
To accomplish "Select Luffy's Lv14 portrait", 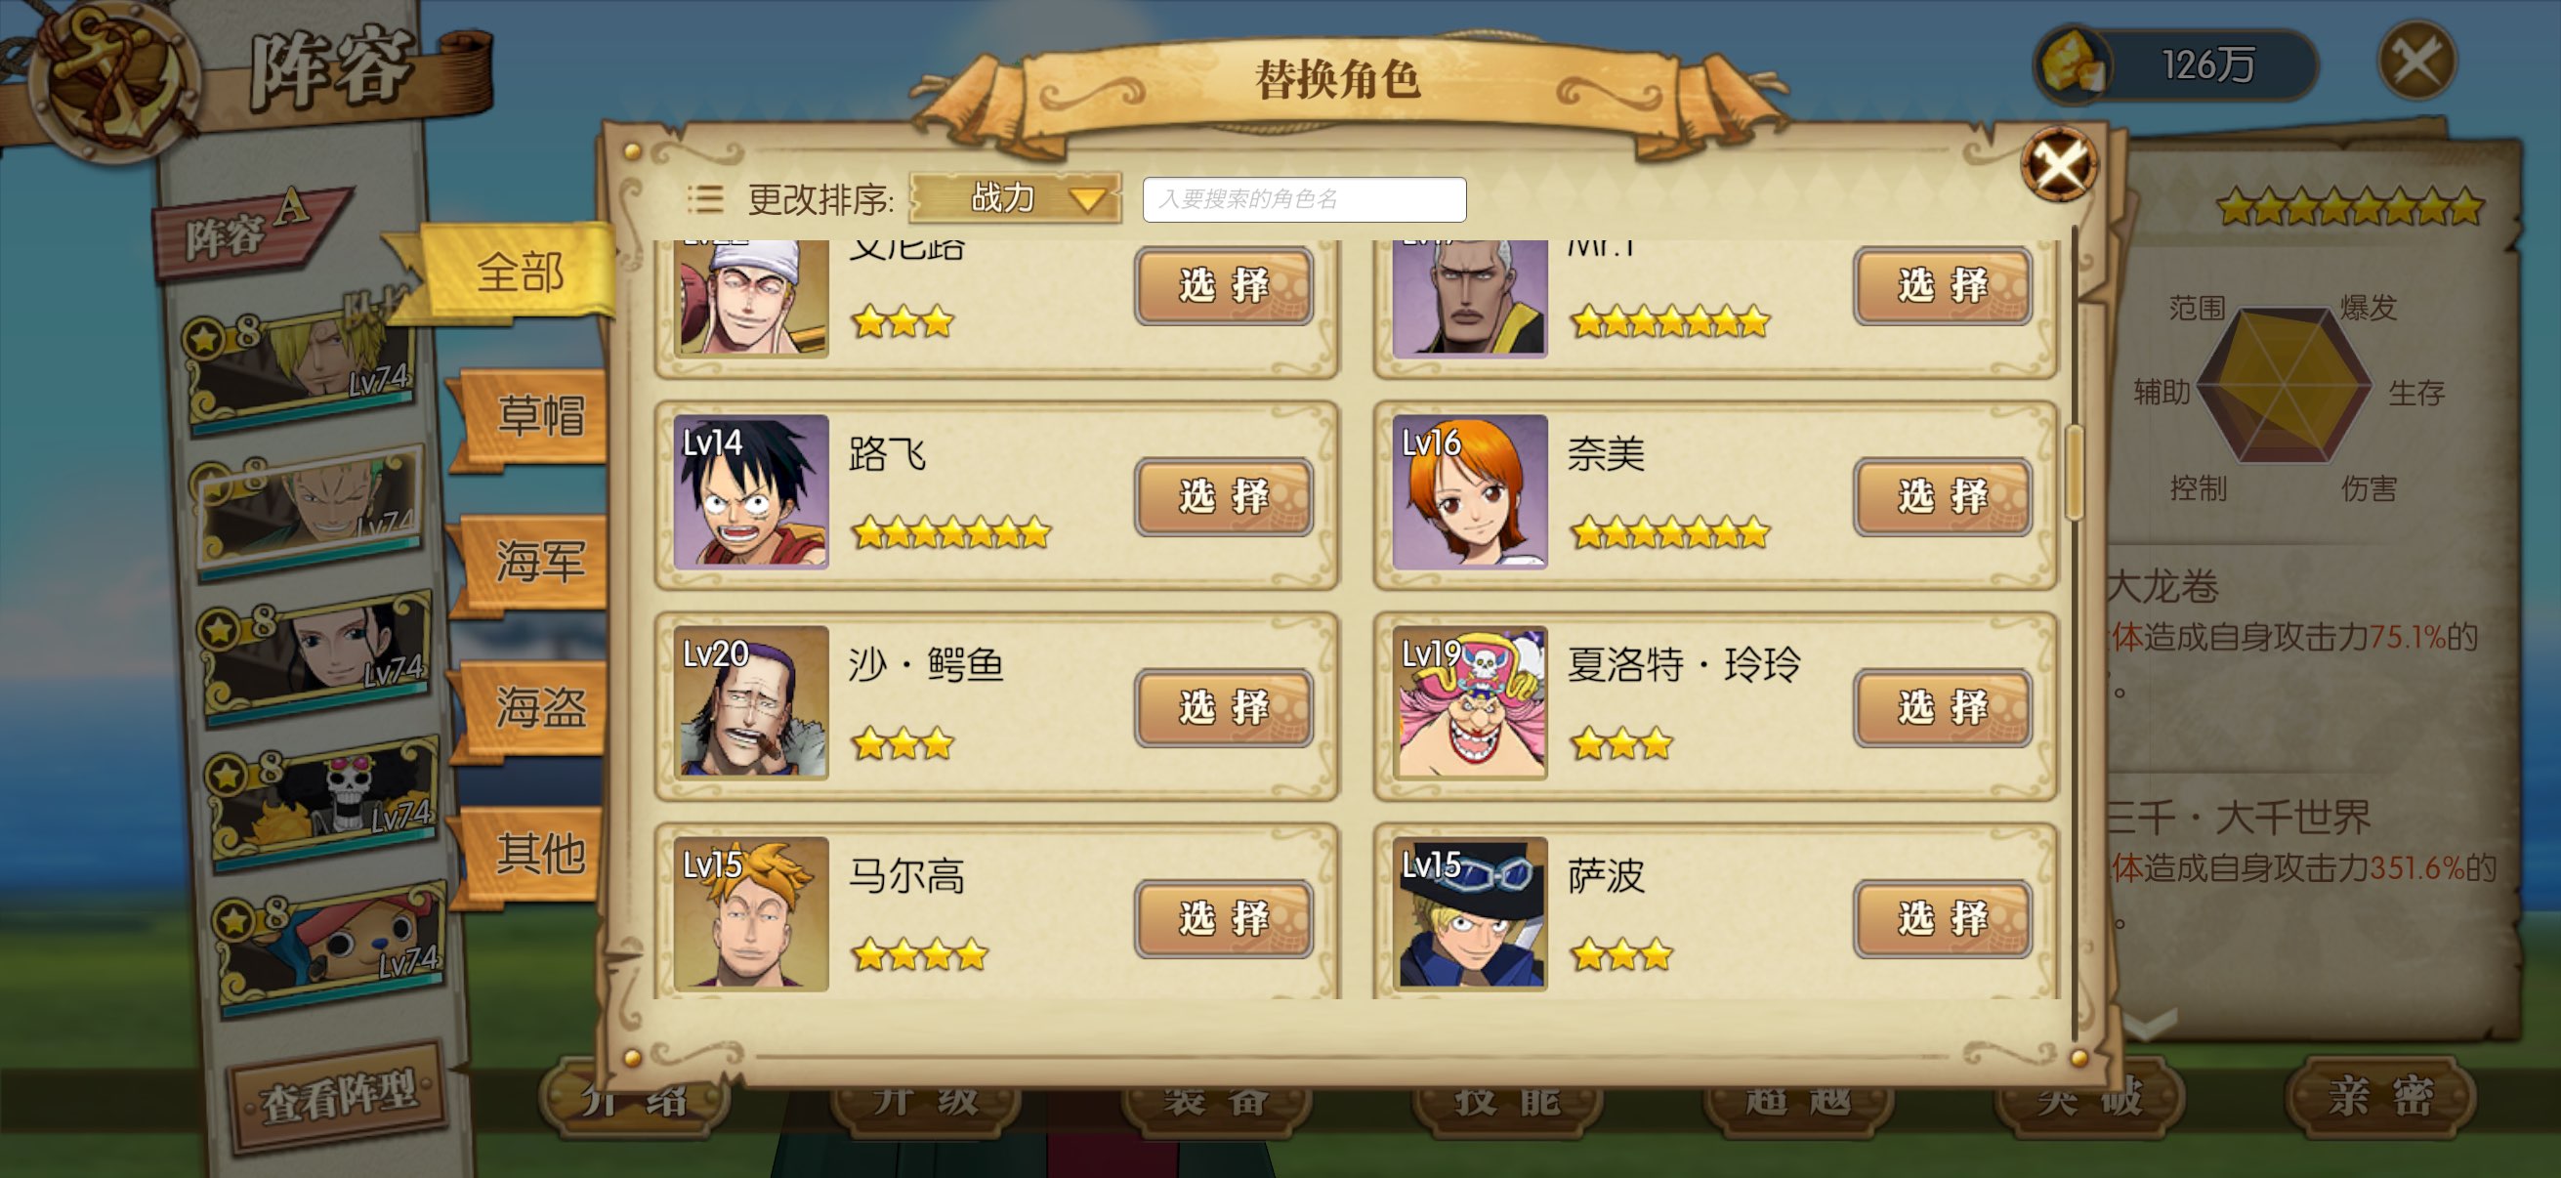I will [750, 492].
